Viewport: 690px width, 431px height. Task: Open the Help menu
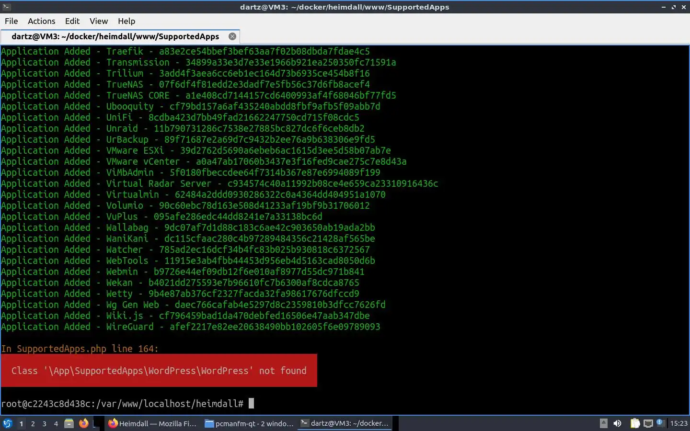click(126, 21)
